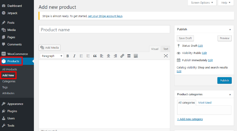Toggle the toolbar kitchen sink
Screen dimensions: 237x131
coord(136,56)
